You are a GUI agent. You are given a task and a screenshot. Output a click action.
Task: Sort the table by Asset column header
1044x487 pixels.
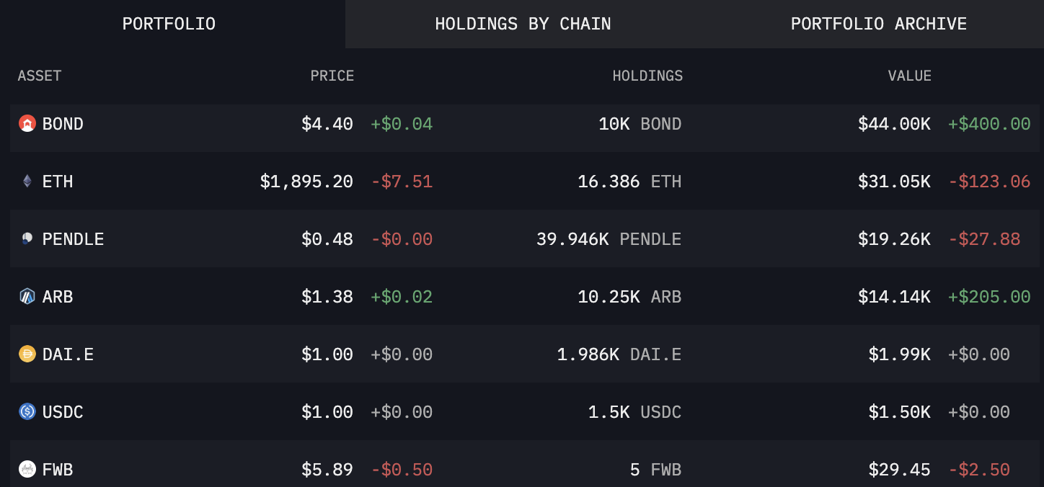pos(40,76)
